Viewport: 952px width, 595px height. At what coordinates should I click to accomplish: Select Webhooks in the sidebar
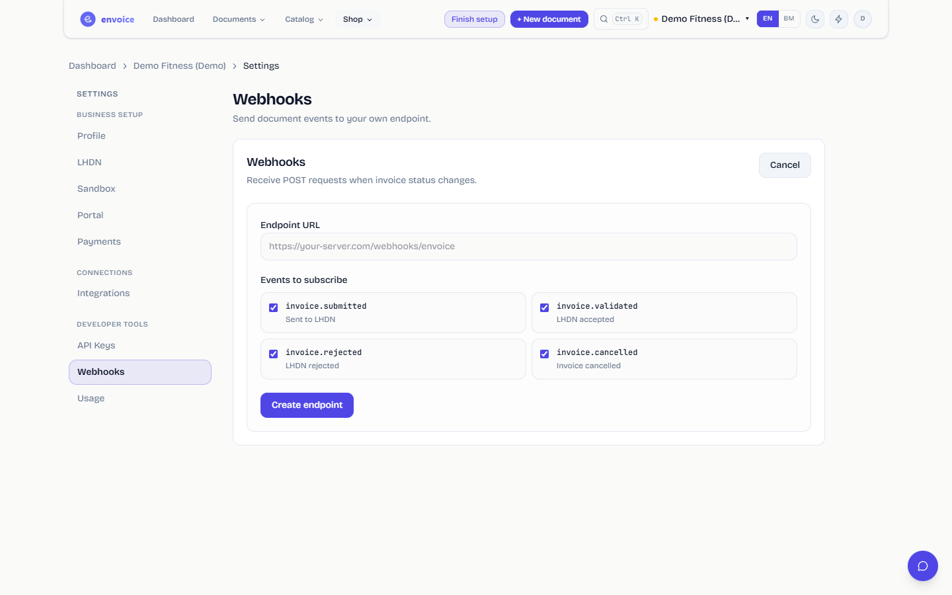pyautogui.click(x=140, y=372)
